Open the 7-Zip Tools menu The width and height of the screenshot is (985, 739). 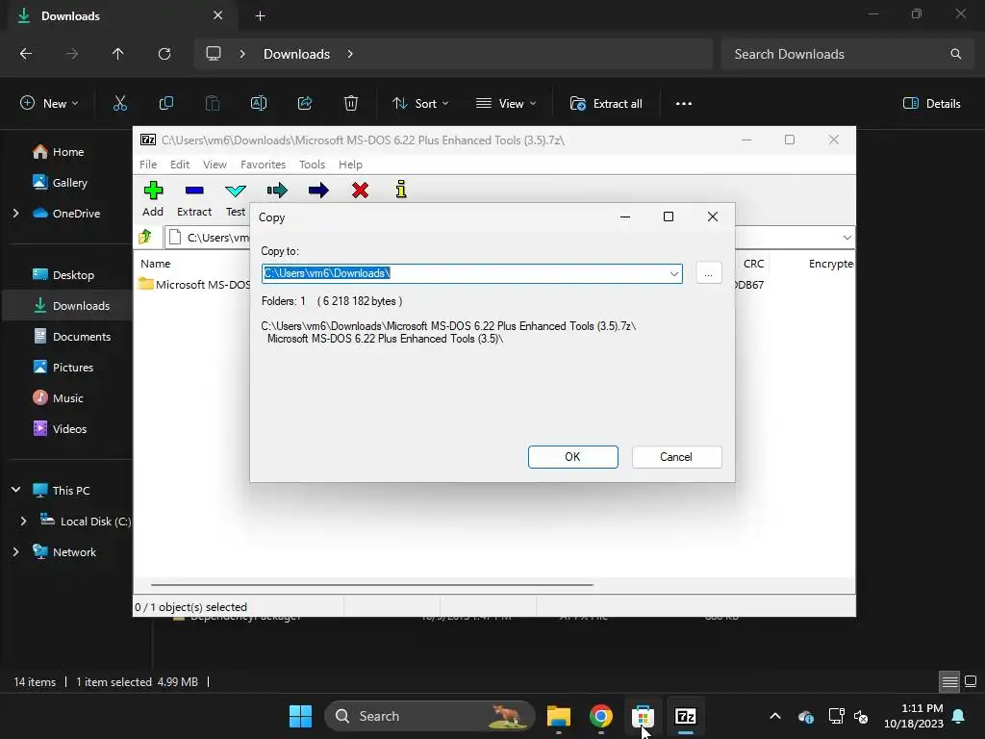pyautogui.click(x=312, y=165)
